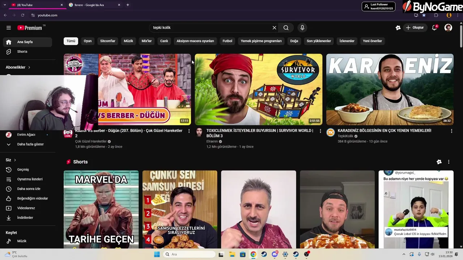
Task: Open the KARADENİZ BÖLGESİNİN video title
Action: 385,131
